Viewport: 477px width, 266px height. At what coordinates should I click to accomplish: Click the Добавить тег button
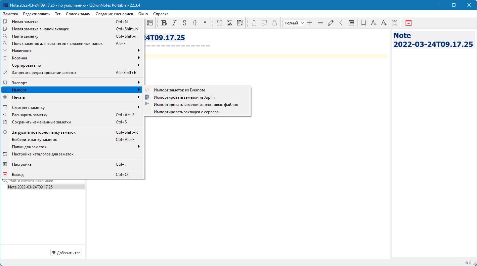66,253
